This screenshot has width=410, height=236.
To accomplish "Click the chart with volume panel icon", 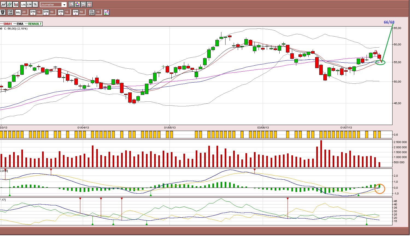I will click(x=83, y=4).
